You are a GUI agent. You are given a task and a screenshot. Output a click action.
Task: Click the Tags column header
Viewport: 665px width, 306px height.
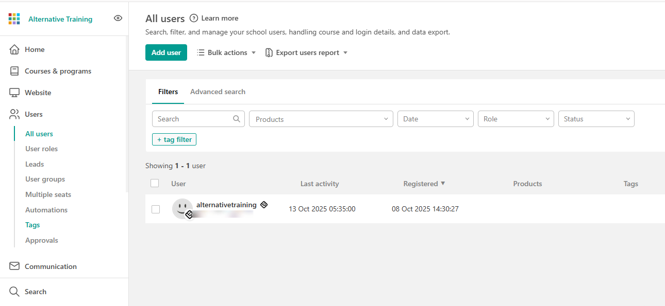630,184
